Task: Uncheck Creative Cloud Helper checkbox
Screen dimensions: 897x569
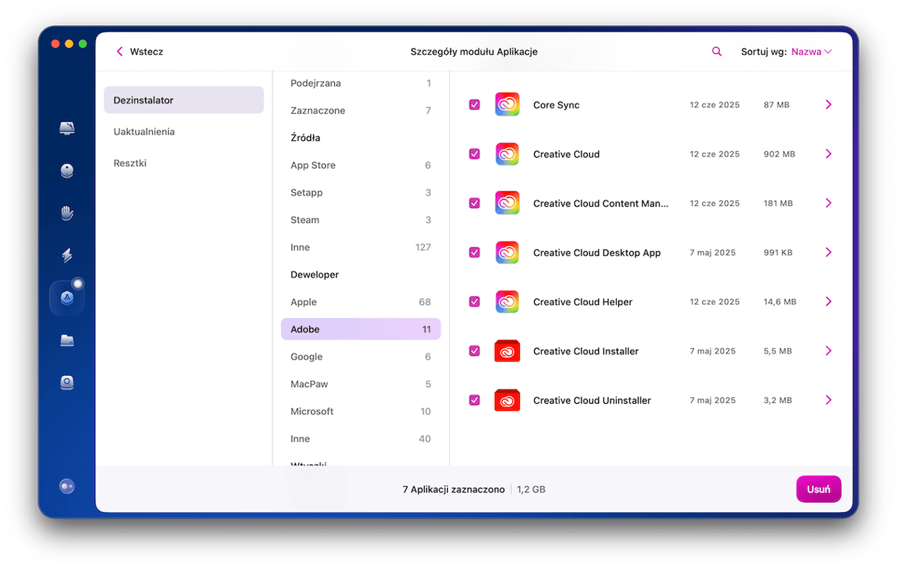Action: pyautogui.click(x=474, y=302)
